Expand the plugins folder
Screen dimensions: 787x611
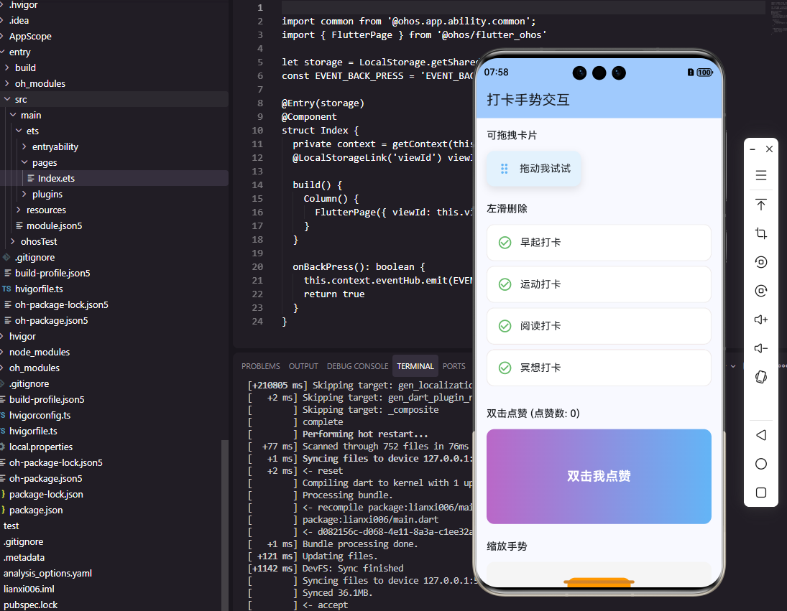(24, 194)
